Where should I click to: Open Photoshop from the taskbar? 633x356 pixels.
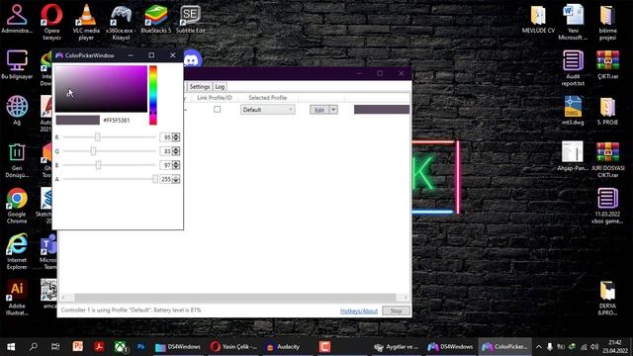point(140,346)
